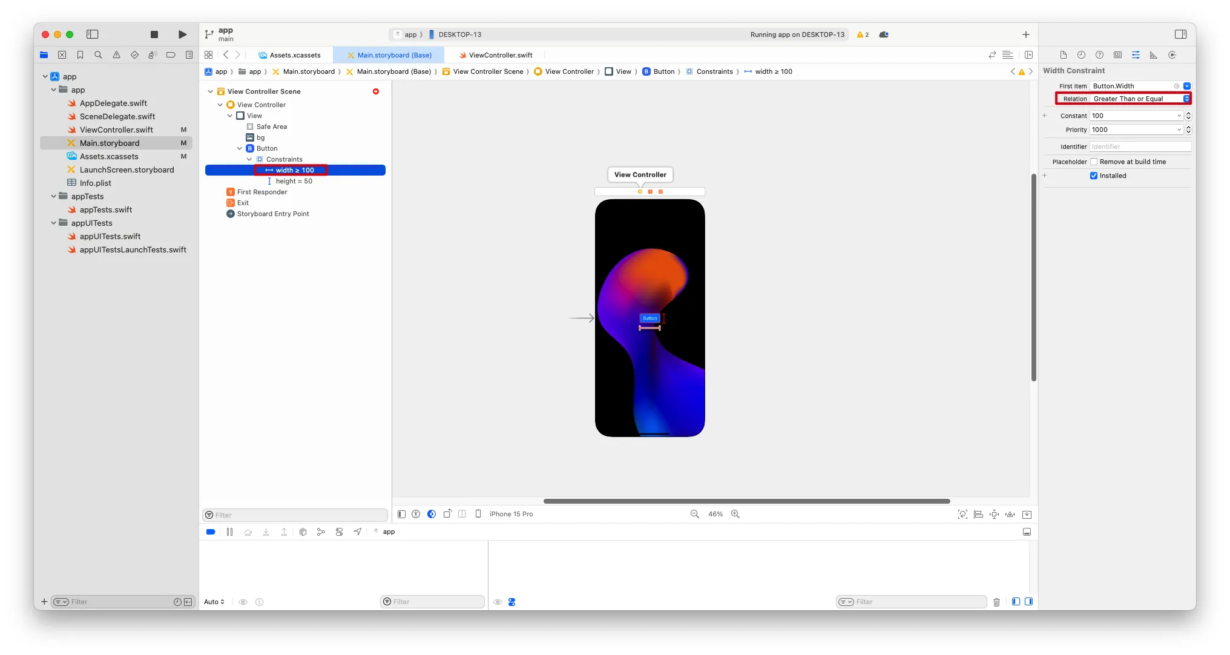Switch to Assets.xcassets tab
Image resolution: width=1230 pixels, height=655 pixels.
tap(294, 55)
